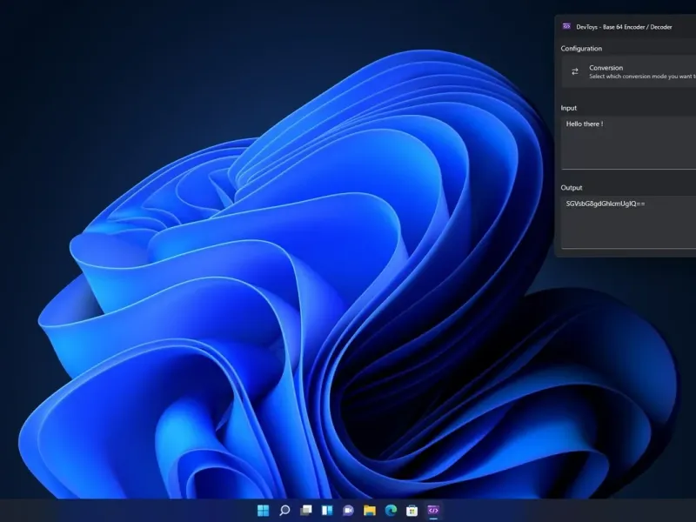This screenshot has width=696, height=522.
Task: Open the Microsoft Store icon
Action: pyautogui.click(x=412, y=511)
